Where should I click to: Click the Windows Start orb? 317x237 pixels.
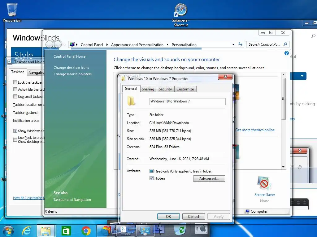click(x=8, y=231)
